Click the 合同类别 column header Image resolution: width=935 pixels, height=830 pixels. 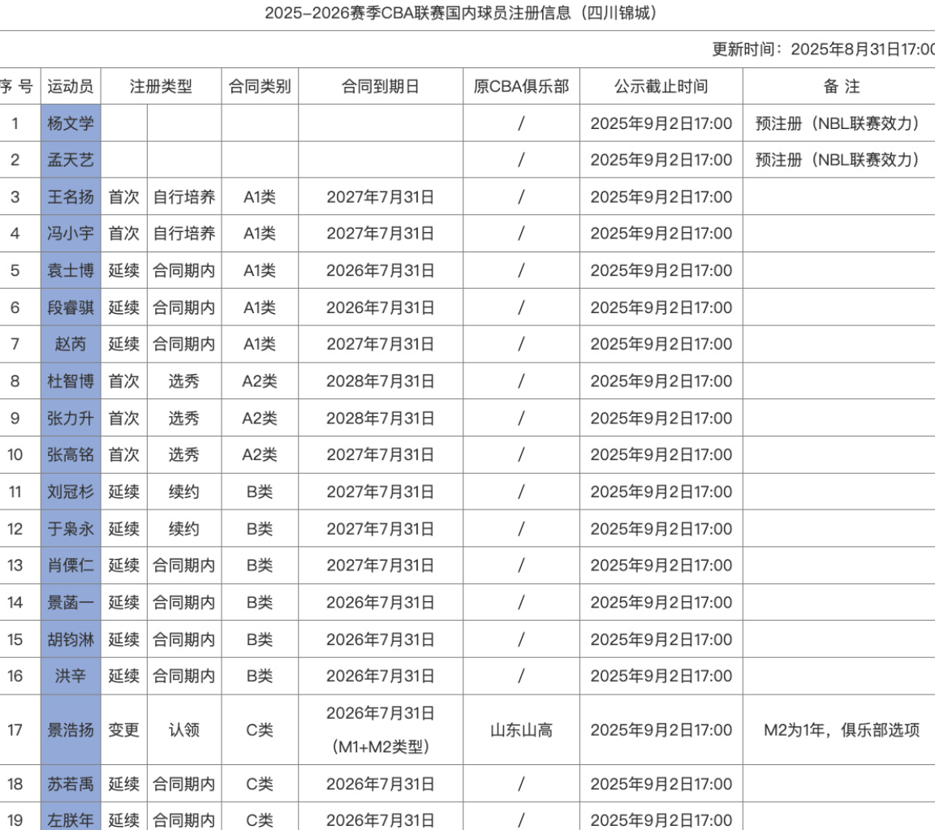(x=258, y=87)
